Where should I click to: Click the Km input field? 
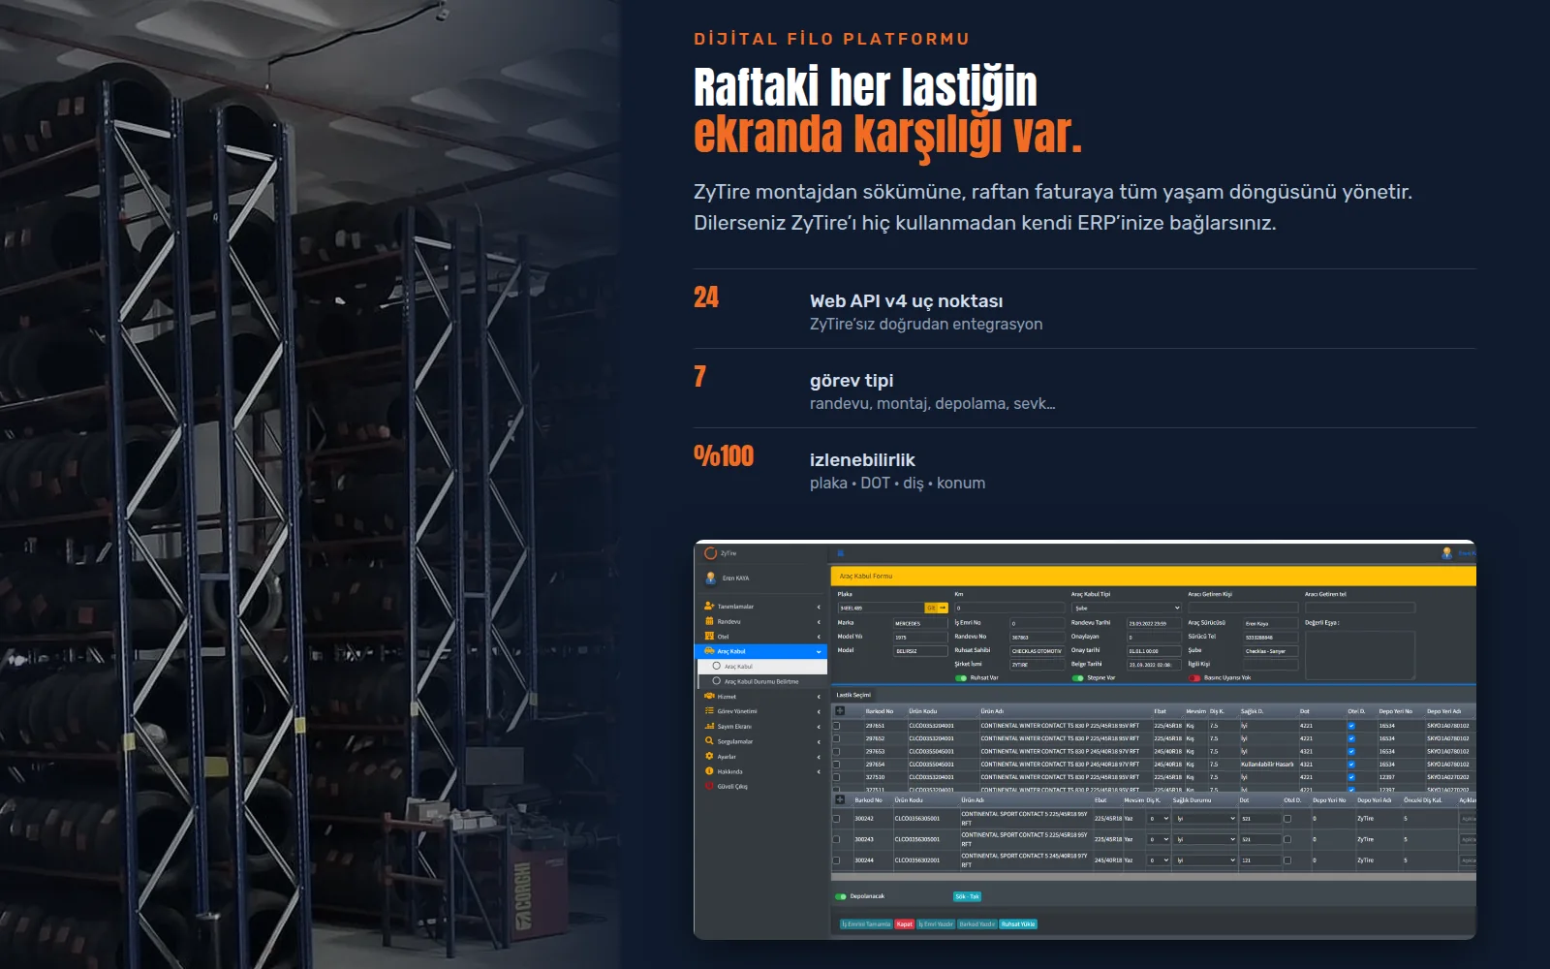click(x=1009, y=608)
